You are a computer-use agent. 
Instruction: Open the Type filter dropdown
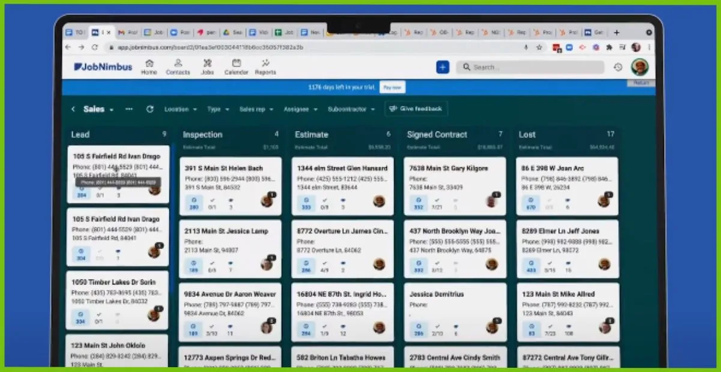pos(218,109)
